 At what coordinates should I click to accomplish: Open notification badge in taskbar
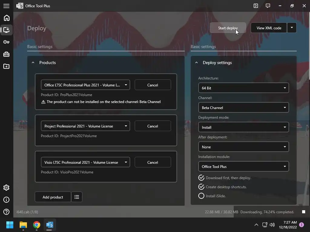(x=302, y=225)
